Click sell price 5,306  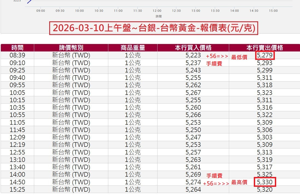pyautogui.click(x=265, y=130)
